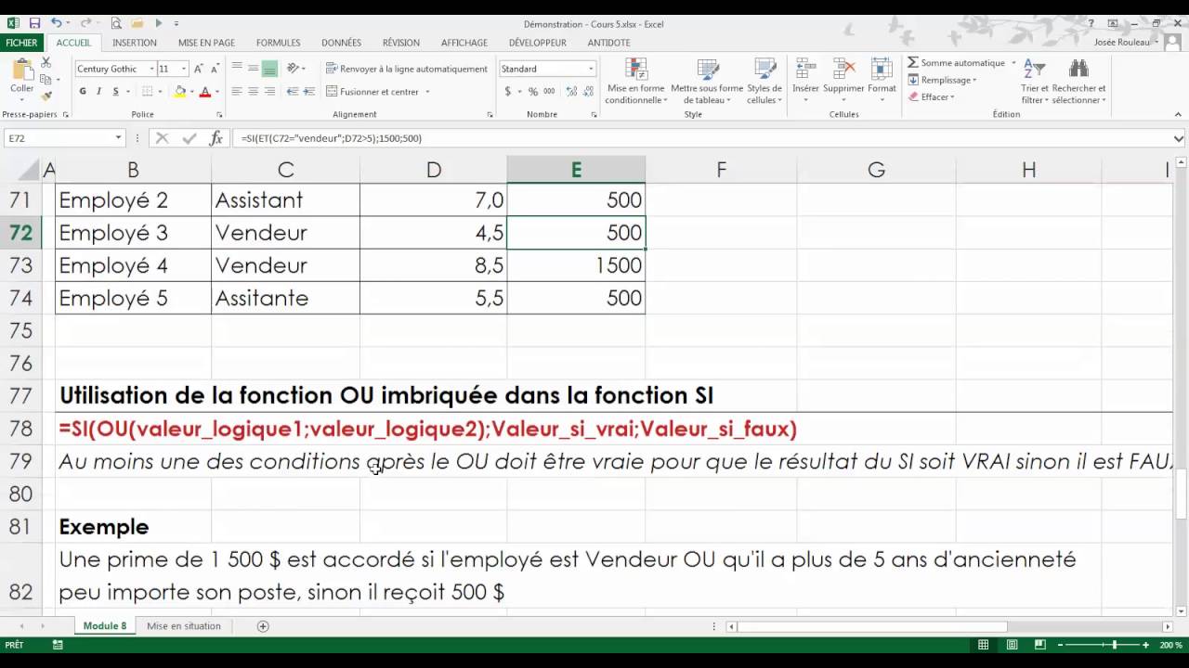The width and height of the screenshot is (1189, 668).
Task: Open the Josée Rouleau account menu
Action: (x=1124, y=43)
